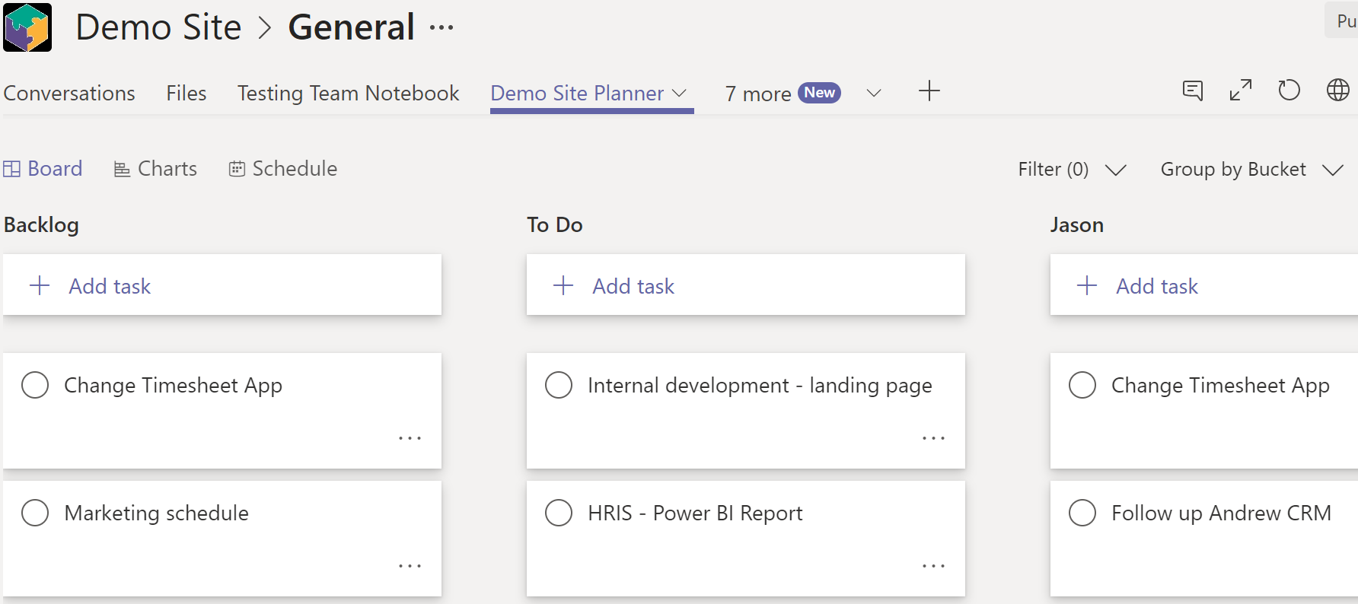The width and height of the screenshot is (1358, 604).
Task: Open the Backlog Change Timesheet App title
Action: [173, 386]
